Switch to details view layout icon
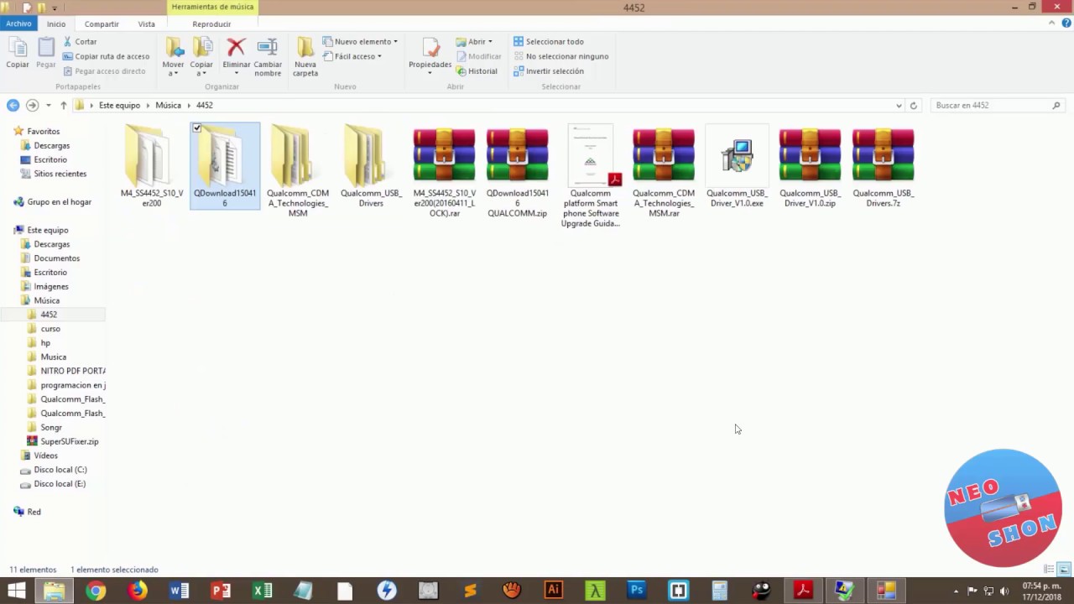1074x604 pixels. coord(1049,570)
